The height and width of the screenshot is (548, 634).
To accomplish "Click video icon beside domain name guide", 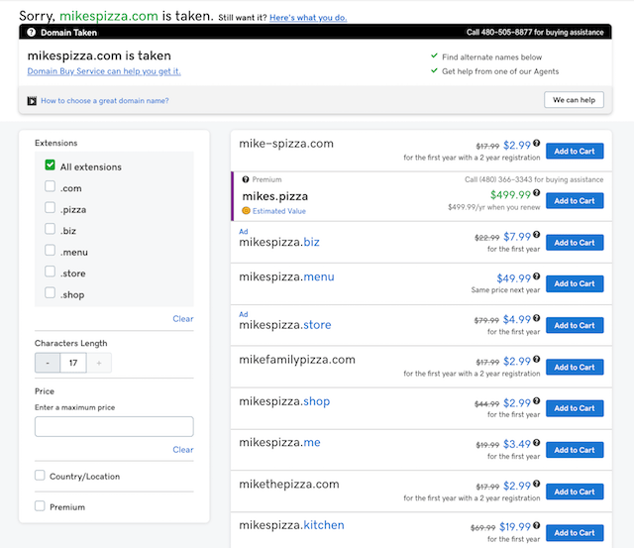I will tap(32, 100).
